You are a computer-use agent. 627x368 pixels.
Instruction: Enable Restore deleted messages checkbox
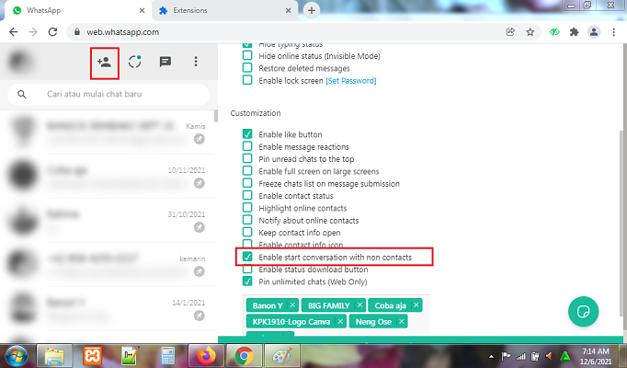(247, 67)
